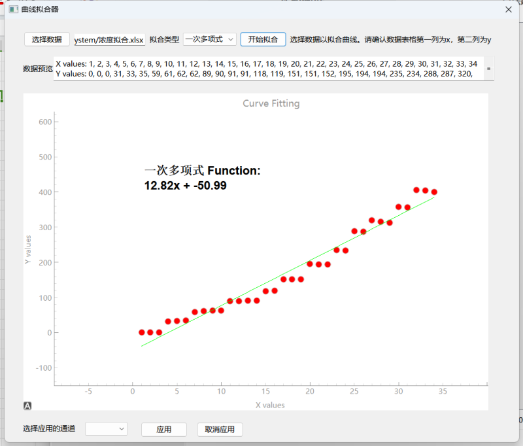Click the auto-range A icon on plot
This screenshot has height=446, width=523.
pyautogui.click(x=27, y=405)
